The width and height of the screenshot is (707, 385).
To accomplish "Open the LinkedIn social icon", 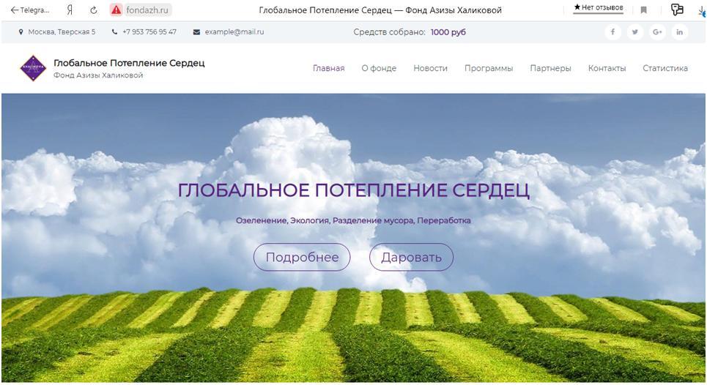I will click(x=679, y=32).
